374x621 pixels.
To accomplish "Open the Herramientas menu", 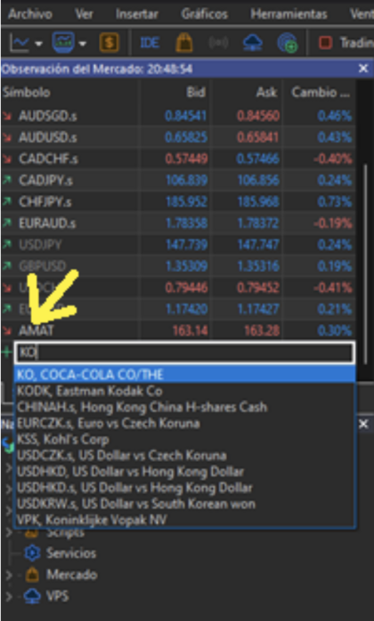I will (x=289, y=14).
